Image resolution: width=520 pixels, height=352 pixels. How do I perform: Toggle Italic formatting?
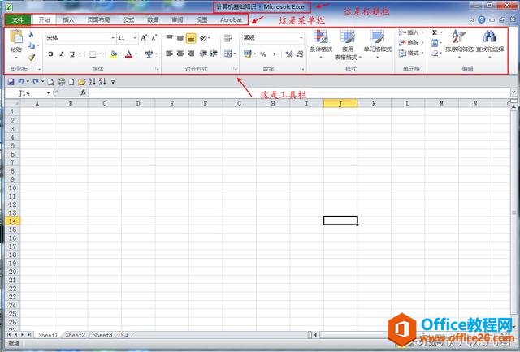(61, 54)
